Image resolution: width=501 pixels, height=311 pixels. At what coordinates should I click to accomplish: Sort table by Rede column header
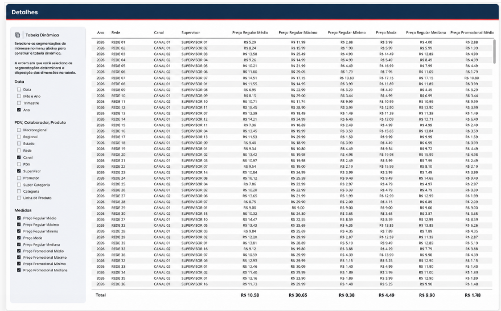coord(116,32)
